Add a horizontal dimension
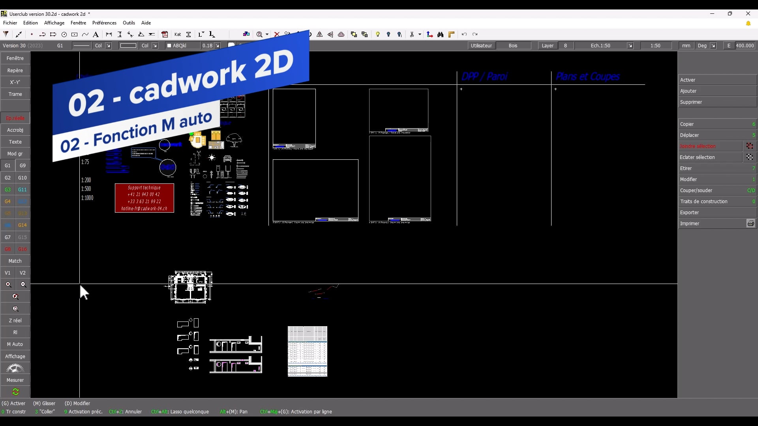 [x=109, y=34]
